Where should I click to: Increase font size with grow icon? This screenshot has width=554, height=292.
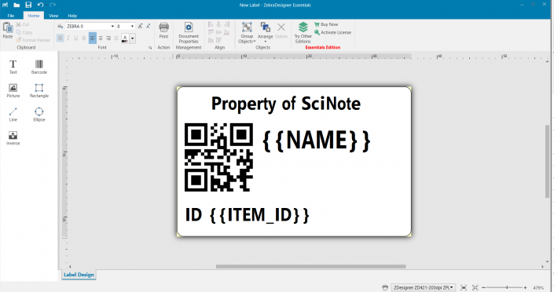[140, 26]
